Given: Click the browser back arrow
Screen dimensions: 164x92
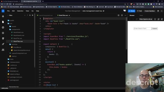Looking at the screenshot, I should (x=2, y=4).
